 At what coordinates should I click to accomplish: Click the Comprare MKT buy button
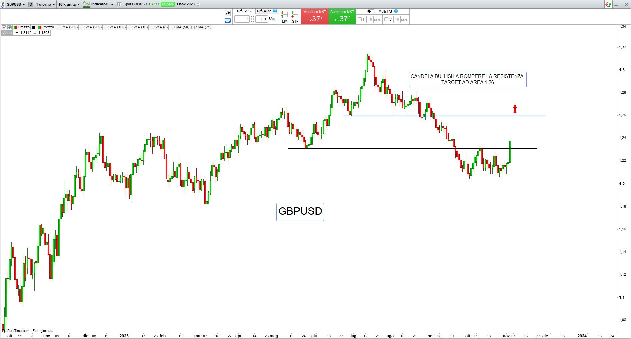point(342,16)
